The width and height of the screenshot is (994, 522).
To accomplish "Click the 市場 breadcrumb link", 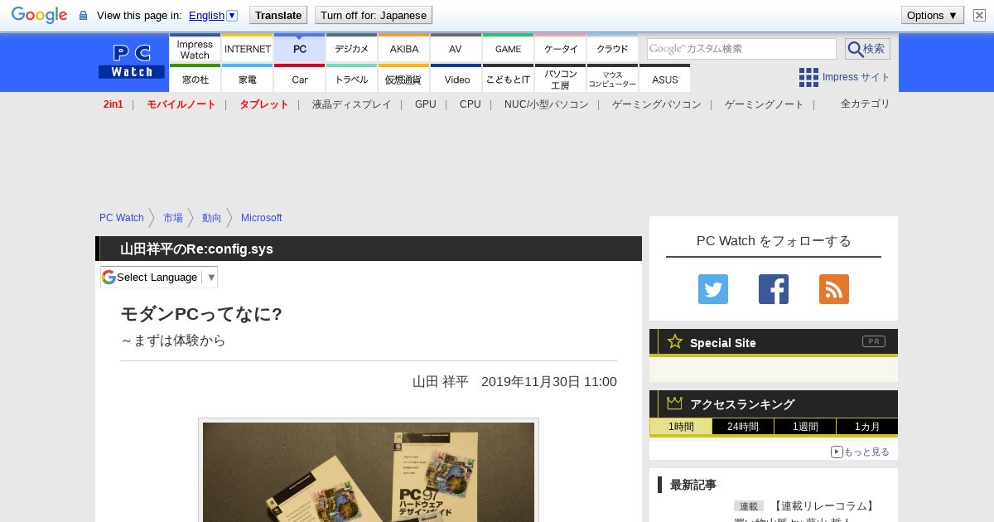I will point(173,218).
